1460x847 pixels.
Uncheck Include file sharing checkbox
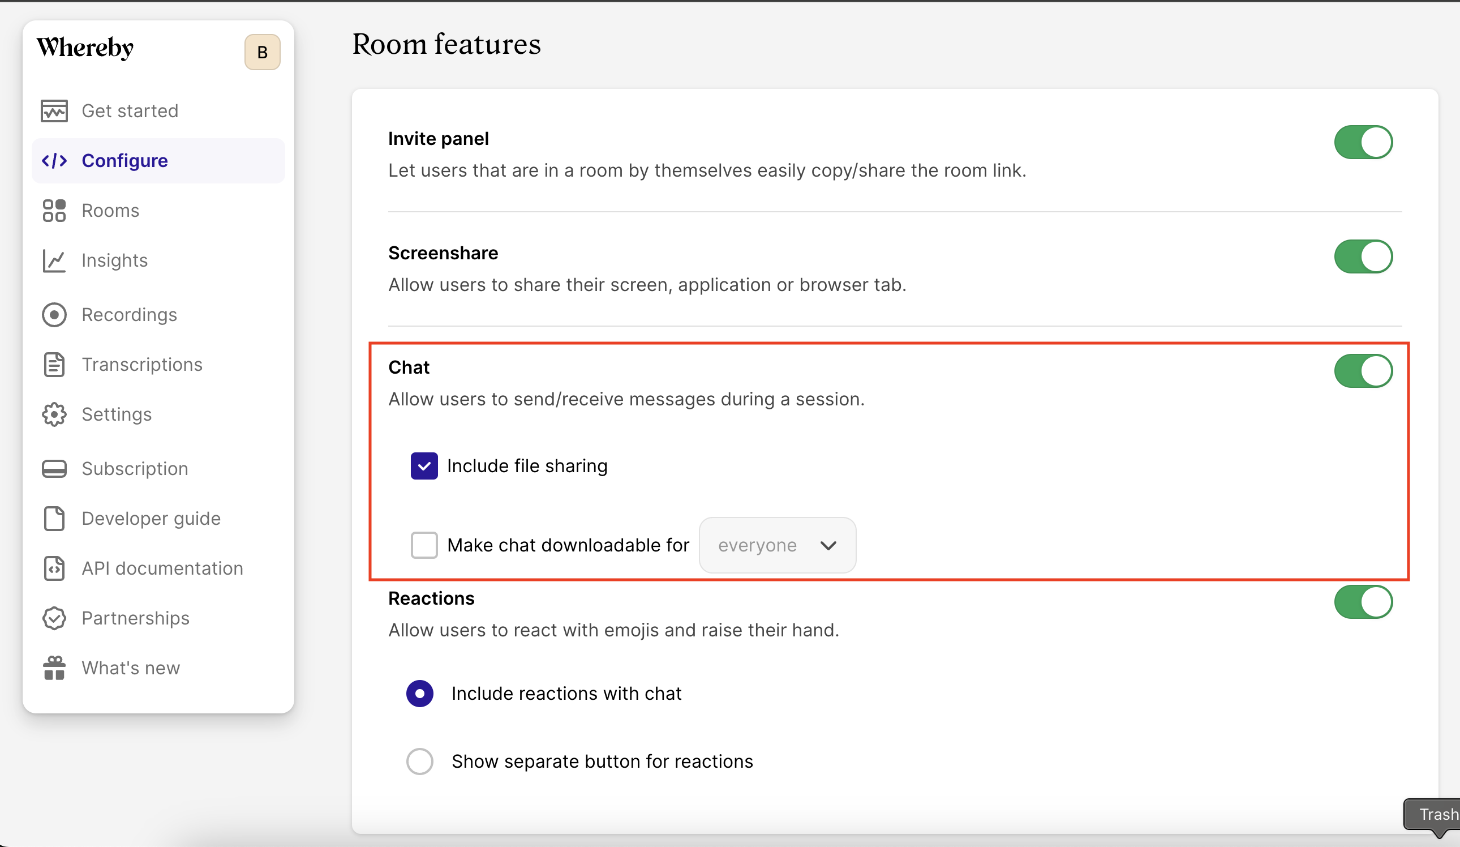(x=424, y=466)
